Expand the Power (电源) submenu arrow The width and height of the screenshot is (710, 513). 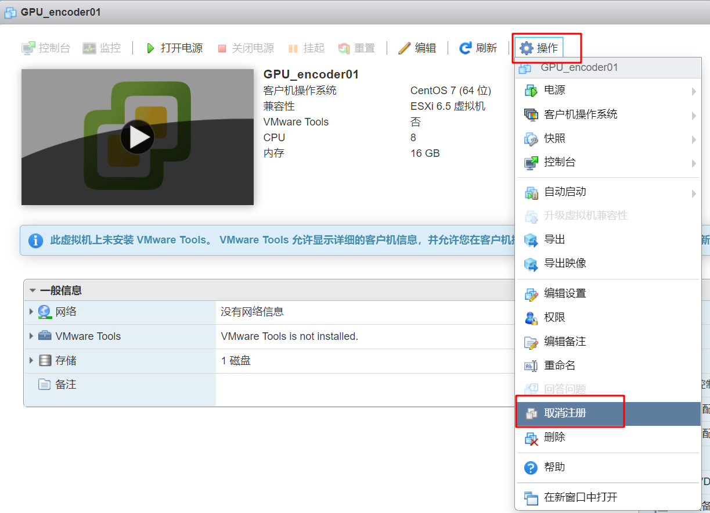[x=694, y=91]
